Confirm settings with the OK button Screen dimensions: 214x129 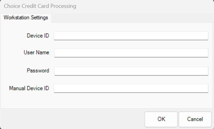161,119
